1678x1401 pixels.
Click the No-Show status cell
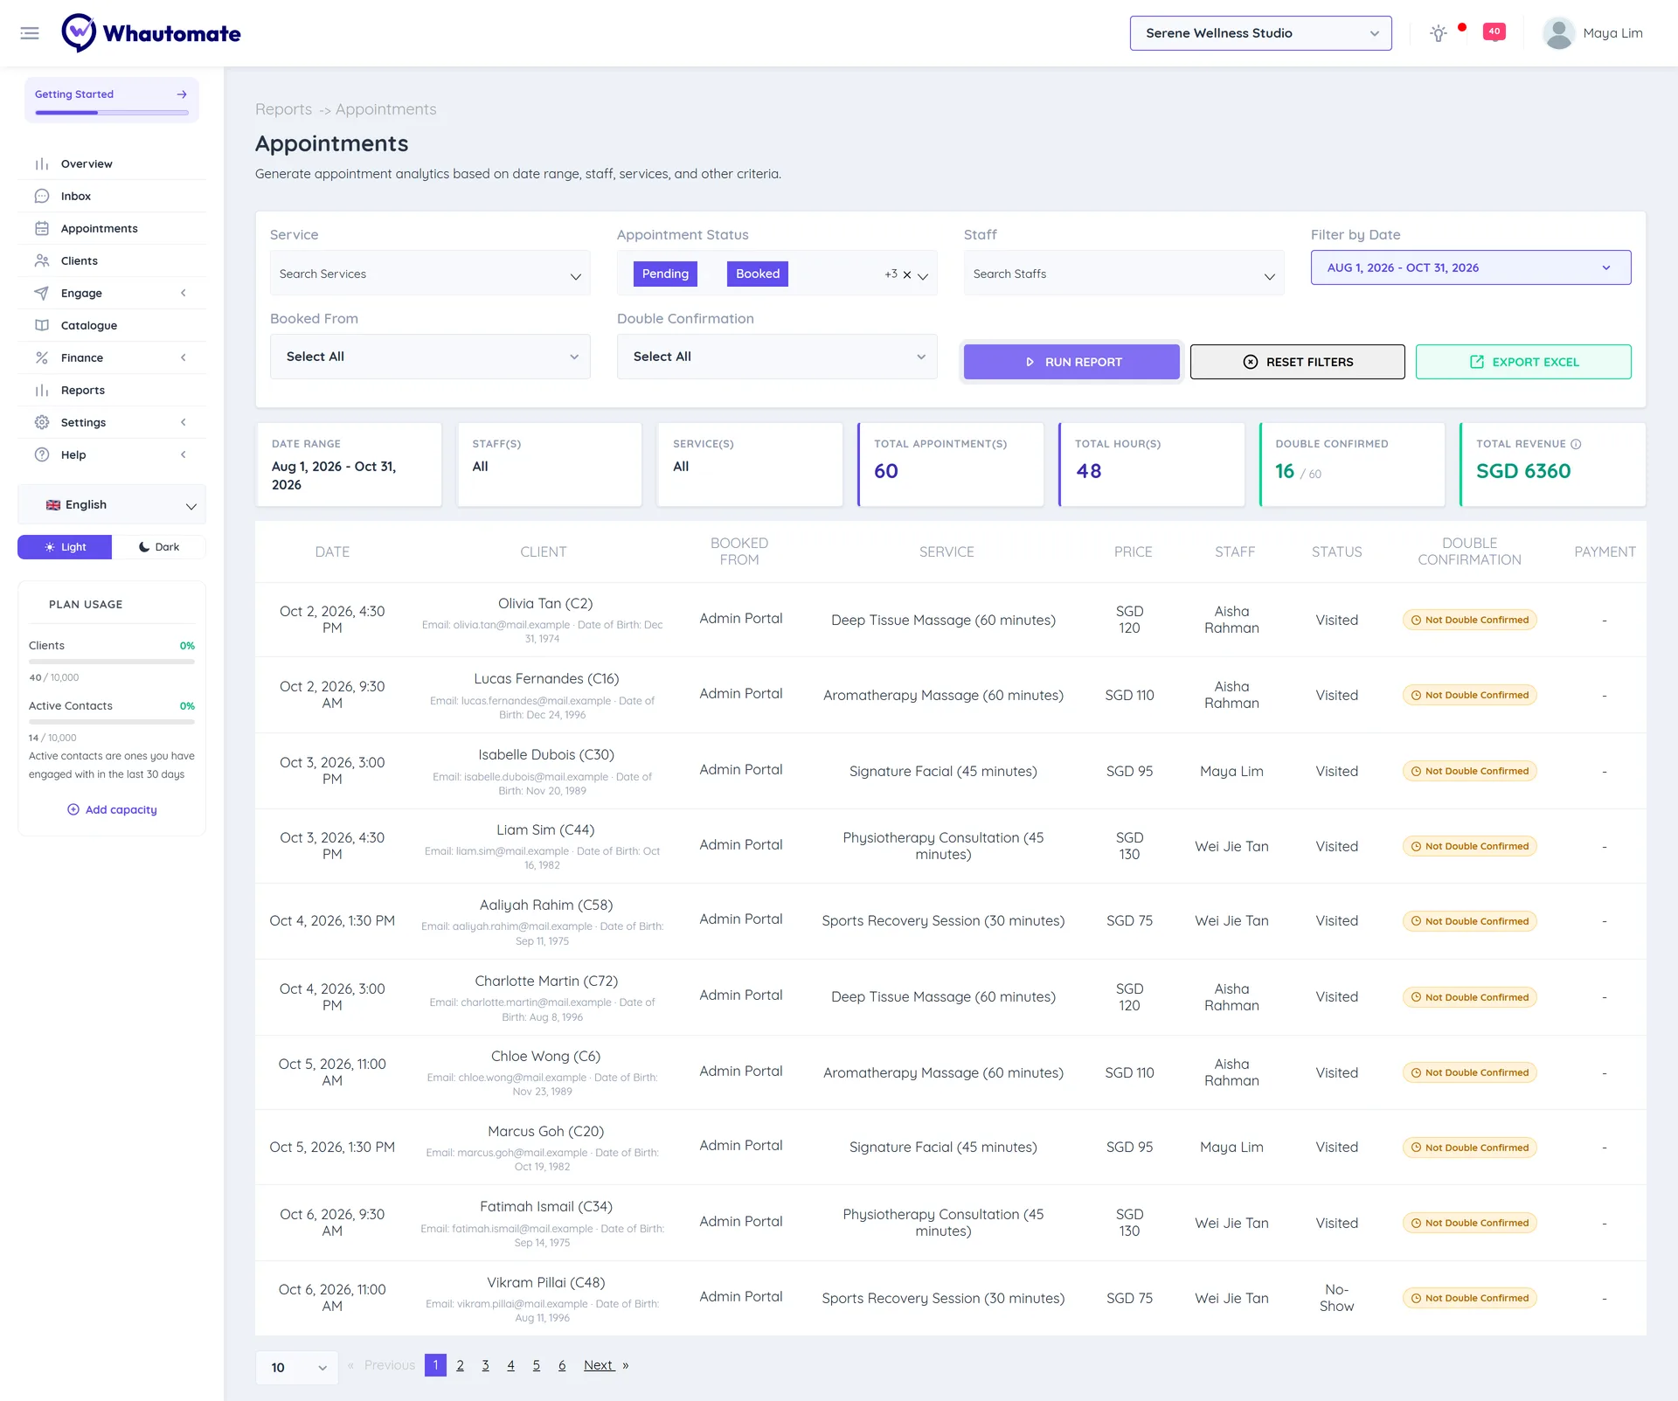[x=1336, y=1298]
